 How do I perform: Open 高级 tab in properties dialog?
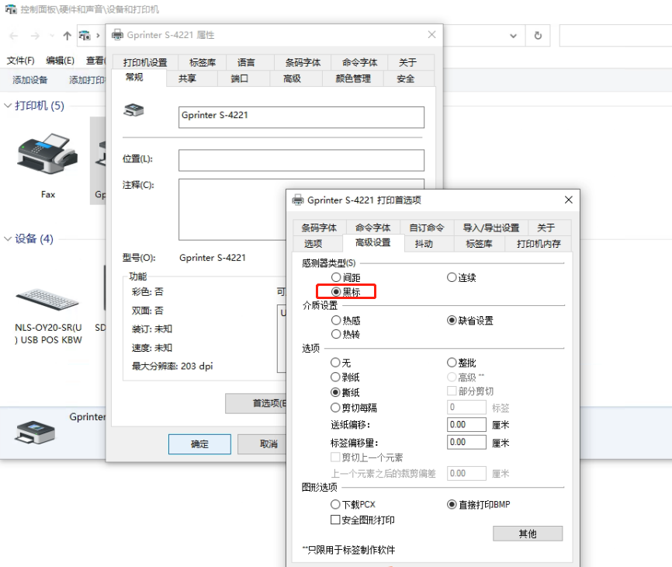pyautogui.click(x=293, y=78)
